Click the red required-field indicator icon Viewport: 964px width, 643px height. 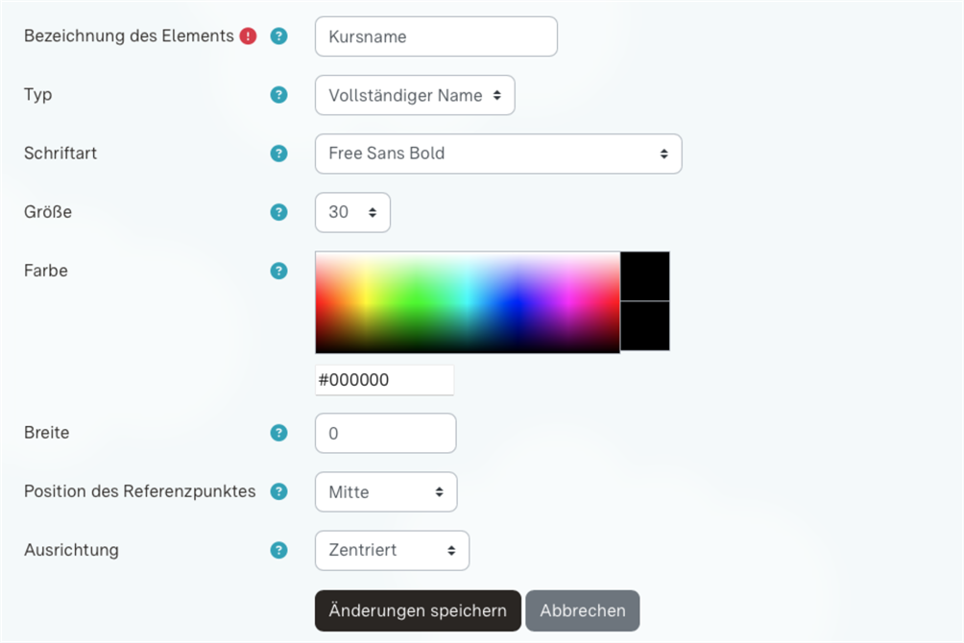point(248,36)
